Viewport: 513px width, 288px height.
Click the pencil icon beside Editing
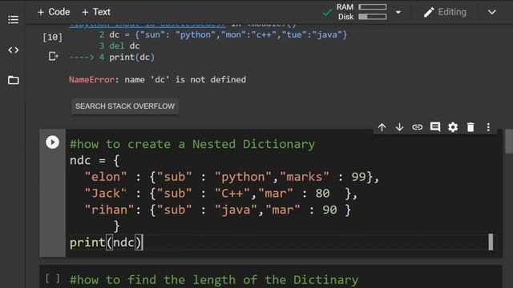(429, 13)
